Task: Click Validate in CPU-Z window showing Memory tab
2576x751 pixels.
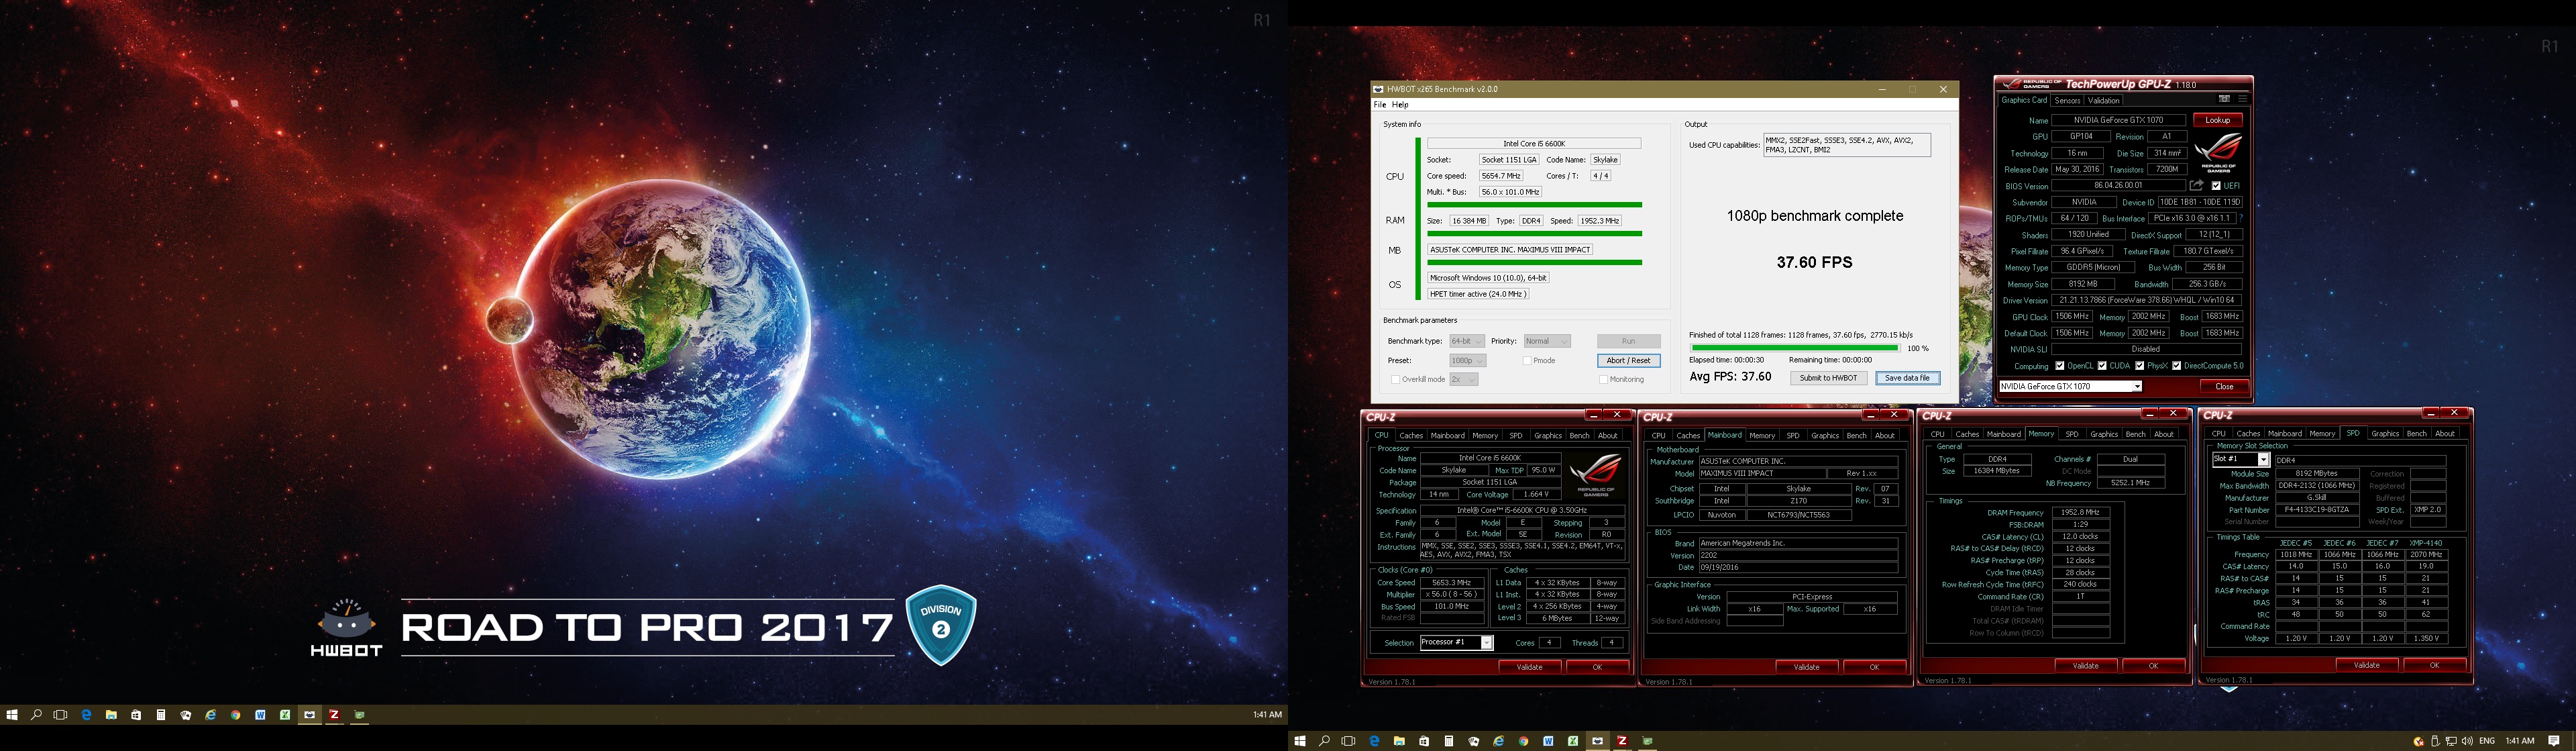Action: [2085, 665]
